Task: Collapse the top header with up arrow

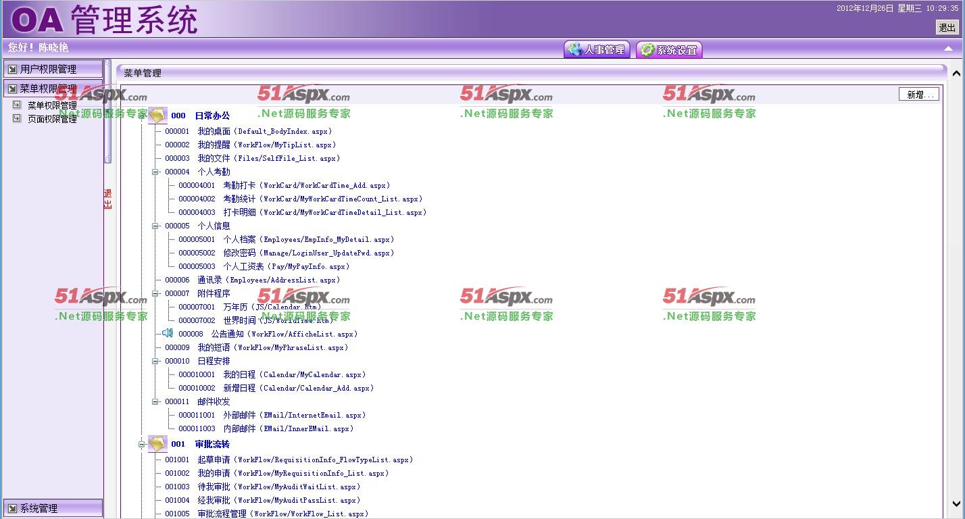Action: [948, 49]
